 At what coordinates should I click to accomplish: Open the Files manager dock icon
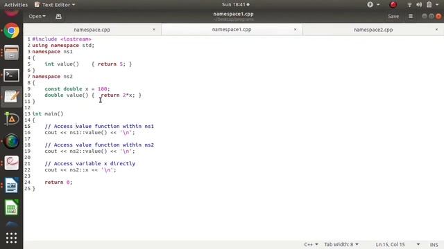11,53
